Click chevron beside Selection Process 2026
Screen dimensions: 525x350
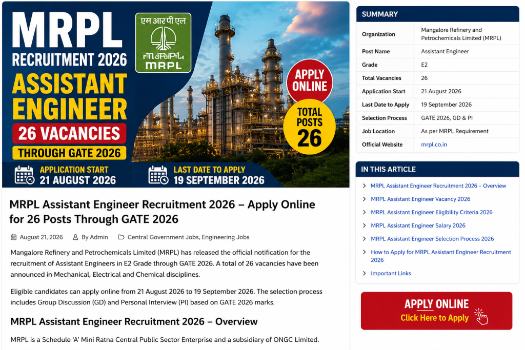click(x=365, y=239)
